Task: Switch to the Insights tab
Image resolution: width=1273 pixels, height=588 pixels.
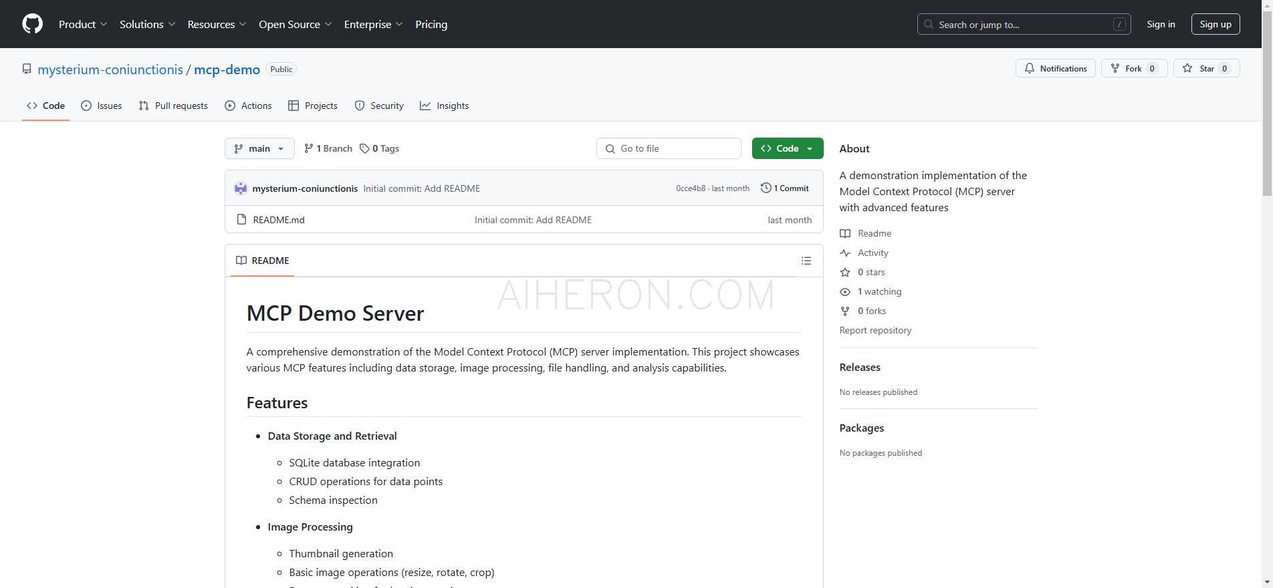Action: pyautogui.click(x=445, y=106)
